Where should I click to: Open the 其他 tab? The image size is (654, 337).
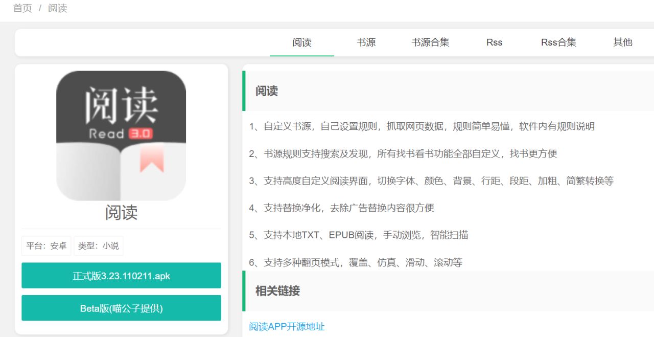click(623, 42)
